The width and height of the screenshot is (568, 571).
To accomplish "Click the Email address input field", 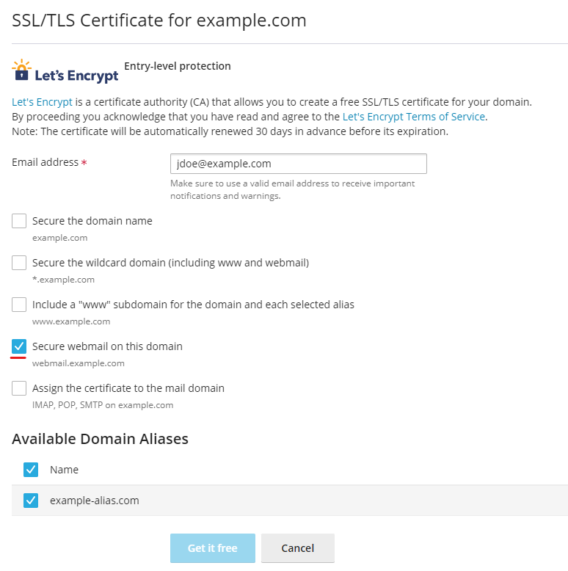I will coord(299,164).
